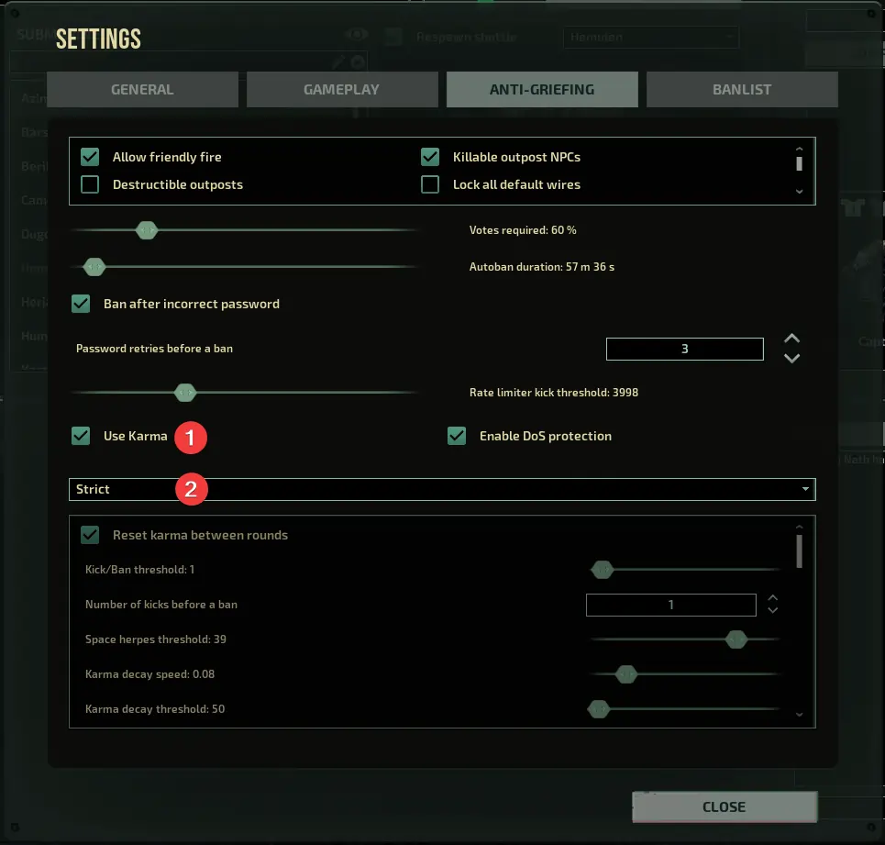Viewport: 885px width, 845px height.
Task: Toggle Ban after incorrect password
Action: [81, 304]
